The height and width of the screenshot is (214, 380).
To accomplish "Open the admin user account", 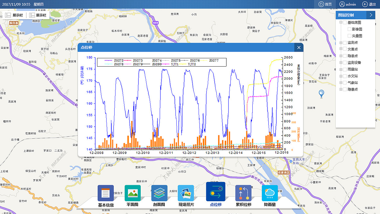I will point(348,4).
